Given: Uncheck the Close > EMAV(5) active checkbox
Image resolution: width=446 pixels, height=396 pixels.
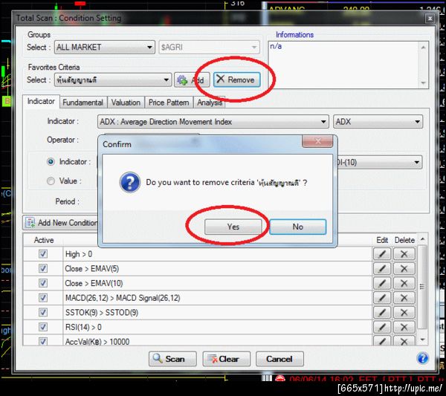Looking at the screenshot, I should tap(43, 268).
